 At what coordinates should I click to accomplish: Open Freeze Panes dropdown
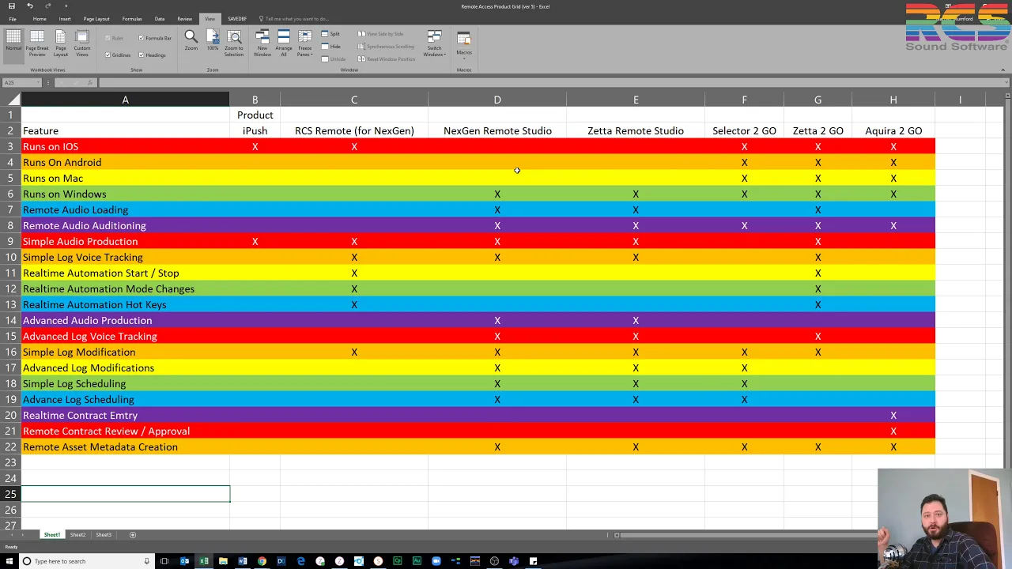304,43
